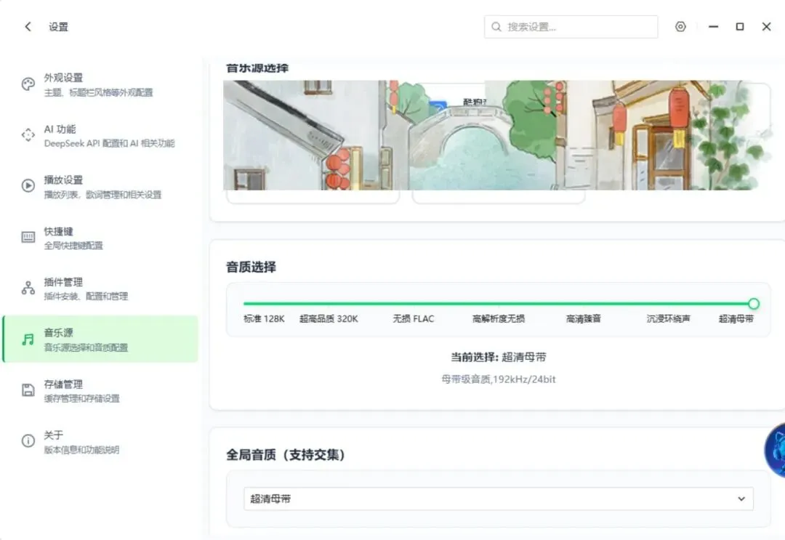This screenshot has width=785, height=540.
Task: Switch to the 快捷键 section
Action: coord(100,238)
